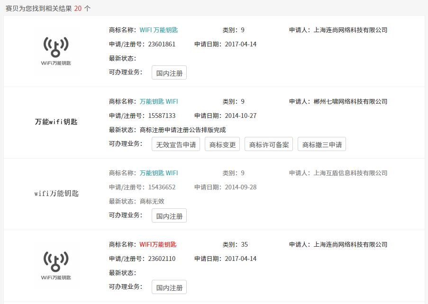Screen dimensions: 428x304
Task: Open the 万能钥匙 WIFI link for registration 15436652
Action: coord(159,173)
